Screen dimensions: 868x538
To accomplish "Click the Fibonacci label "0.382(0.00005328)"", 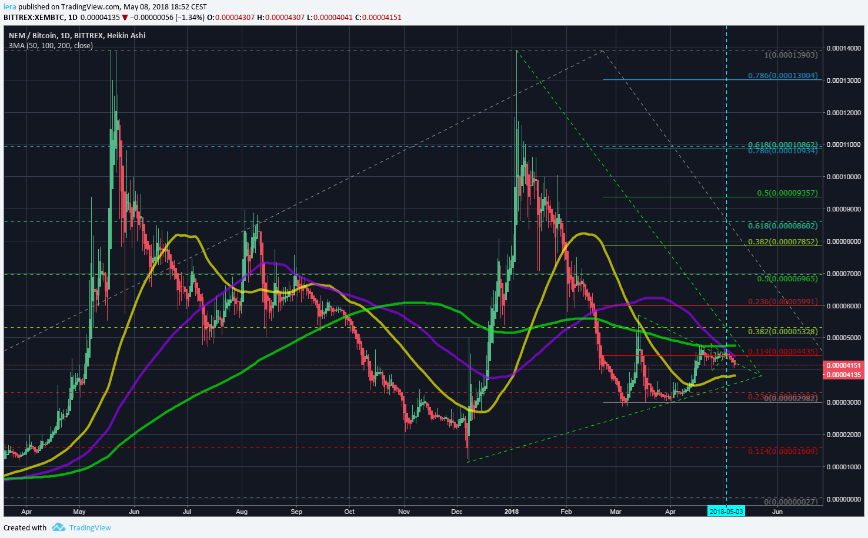I will click(783, 332).
